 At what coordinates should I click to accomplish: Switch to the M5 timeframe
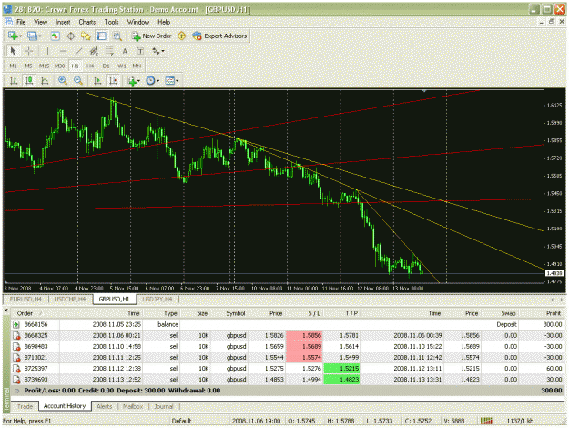click(28, 66)
